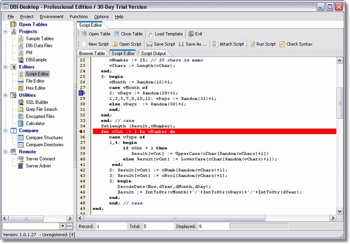Click the editor scroll down arrow
Viewport: 350px width, 244px height.
[340, 211]
